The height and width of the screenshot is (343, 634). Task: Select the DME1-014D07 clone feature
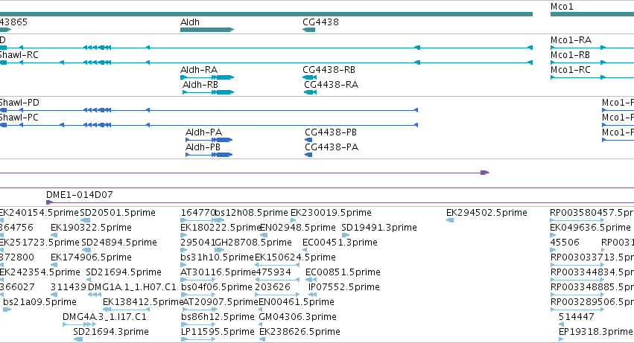click(340, 202)
